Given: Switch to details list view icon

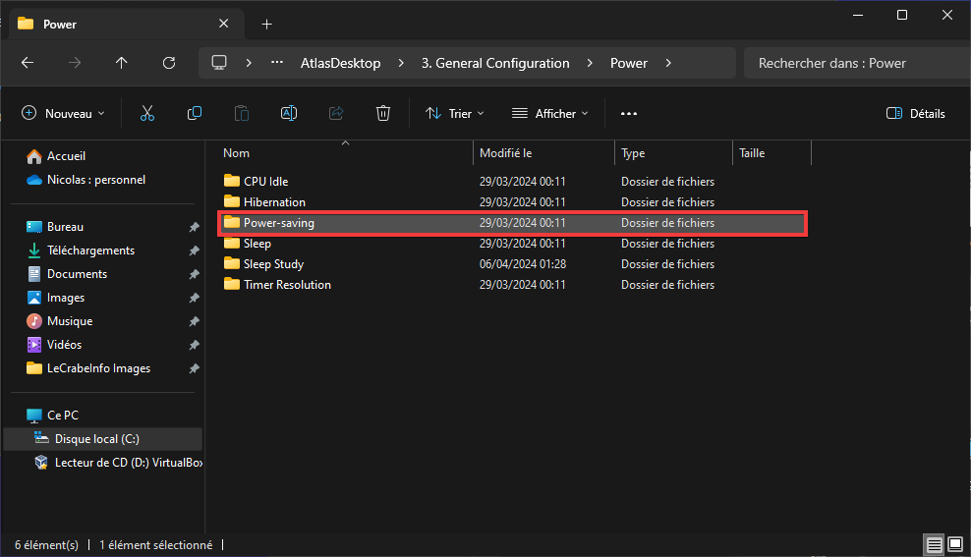Looking at the screenshot, I should click(934, 544).
